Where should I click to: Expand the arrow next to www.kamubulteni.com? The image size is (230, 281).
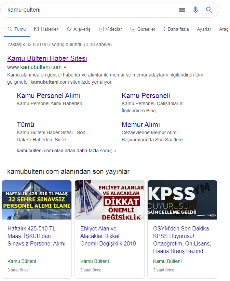(x=65, y=67)
